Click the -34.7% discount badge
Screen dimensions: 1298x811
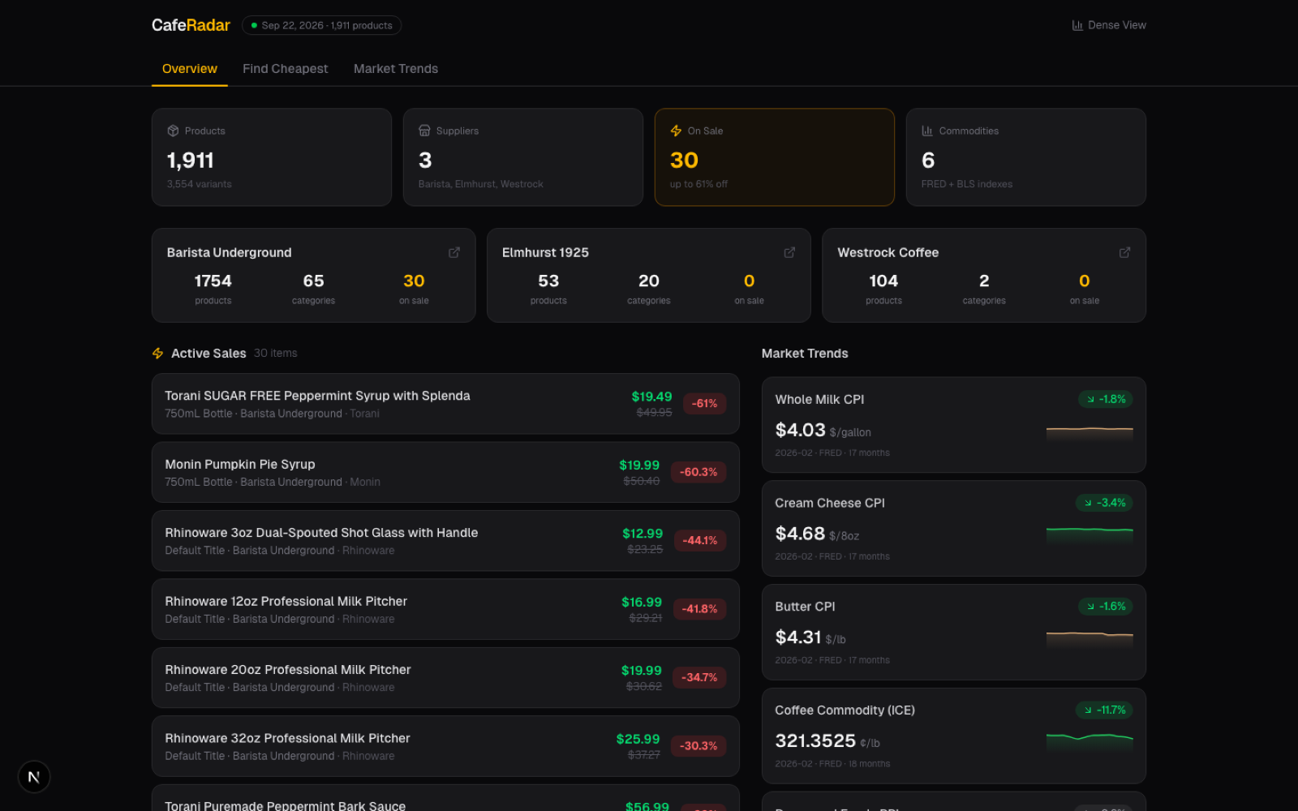pos(699,678)
